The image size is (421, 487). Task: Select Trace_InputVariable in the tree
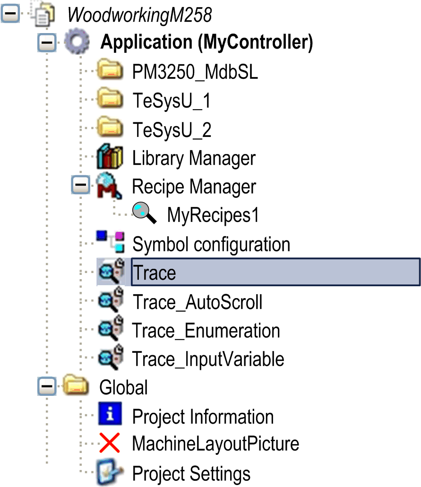pos(208,359)
